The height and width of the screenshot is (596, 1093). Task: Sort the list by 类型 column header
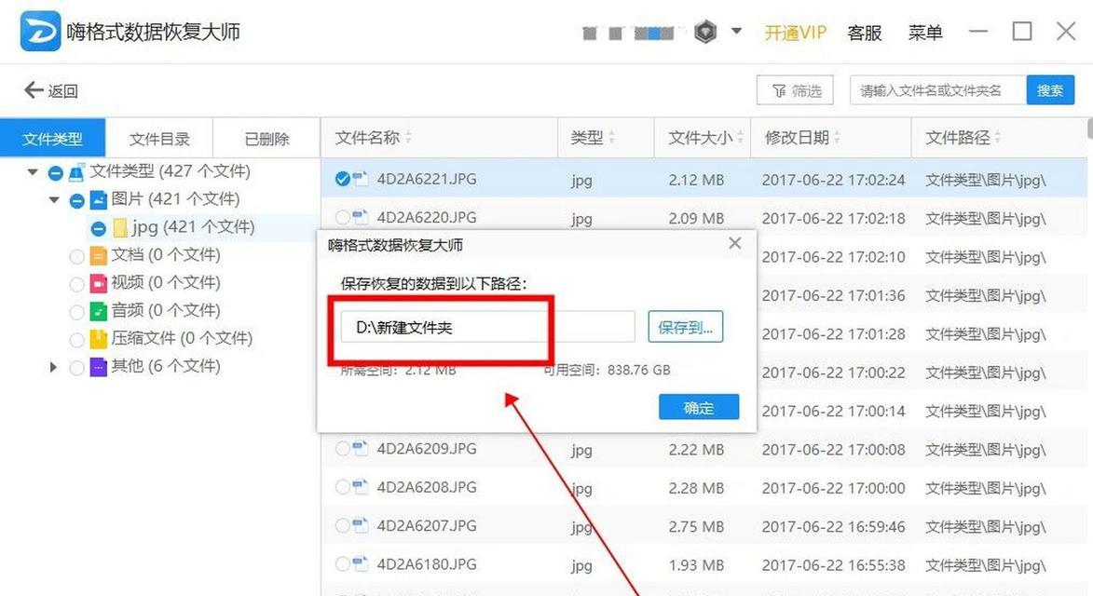pyautogui.click(x=606, y=138)
